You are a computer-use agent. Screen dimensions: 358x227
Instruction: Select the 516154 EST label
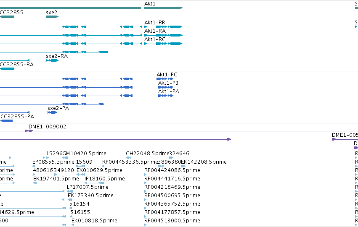point(80,204)
